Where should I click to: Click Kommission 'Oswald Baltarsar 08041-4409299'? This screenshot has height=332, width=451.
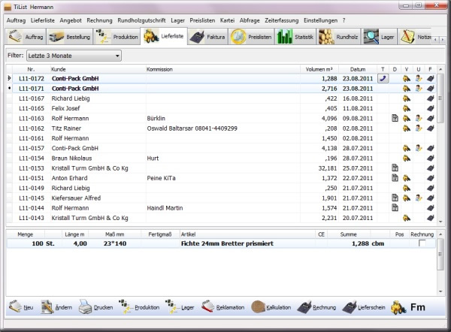point(192,128)
